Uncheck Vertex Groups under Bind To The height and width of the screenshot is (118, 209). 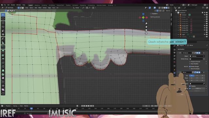(190, 67)
